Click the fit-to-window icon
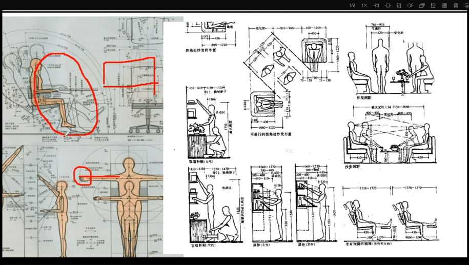 pos(388,5)
